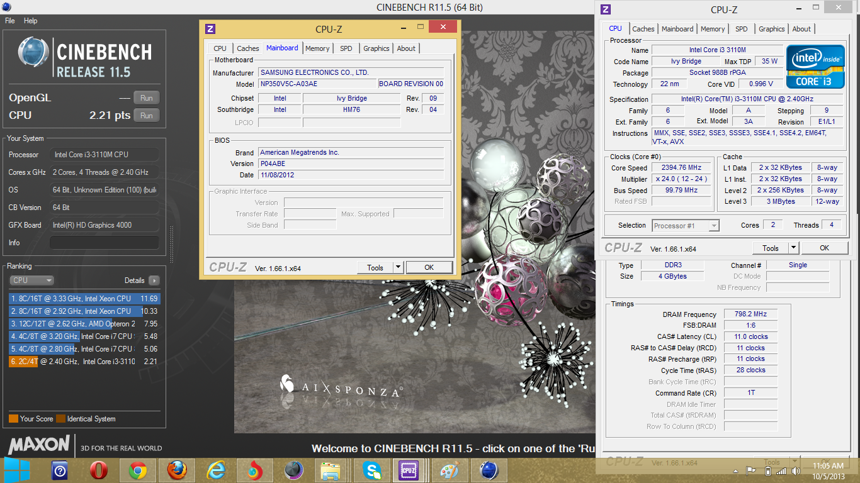Screen dimensions: 860x483
Task: Open Mainboard tab in the Processor CPU-Z window
Action: coord(677,29)
